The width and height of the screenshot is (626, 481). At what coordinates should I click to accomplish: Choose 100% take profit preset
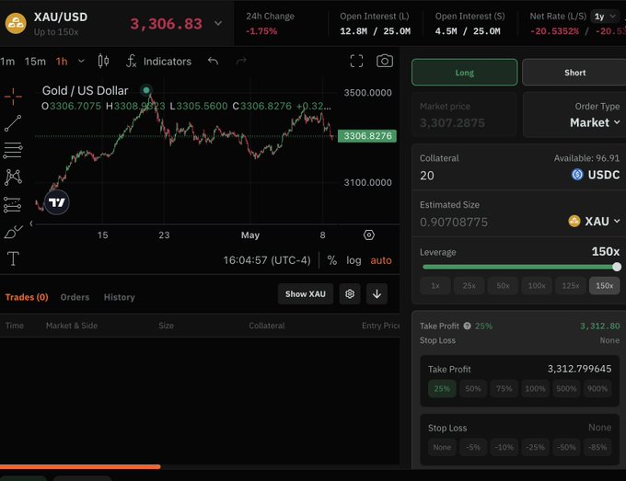coord(535,388)
